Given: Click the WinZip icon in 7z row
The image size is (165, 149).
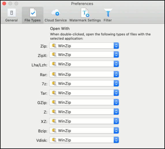Looking at the screenshot, I should tap(54, 84).
